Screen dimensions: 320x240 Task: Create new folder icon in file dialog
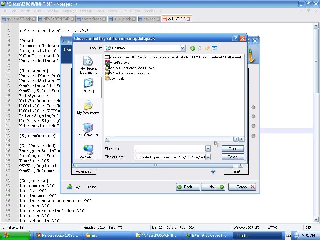point(207,48)
